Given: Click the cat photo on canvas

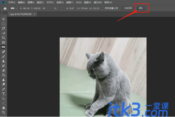Looking at the screenshot, I should pyautogui.click(x=103, y=77).
